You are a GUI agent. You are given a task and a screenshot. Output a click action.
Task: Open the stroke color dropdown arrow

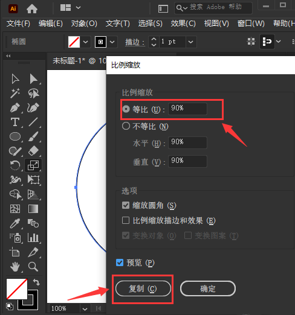click(x=112, y=42)
